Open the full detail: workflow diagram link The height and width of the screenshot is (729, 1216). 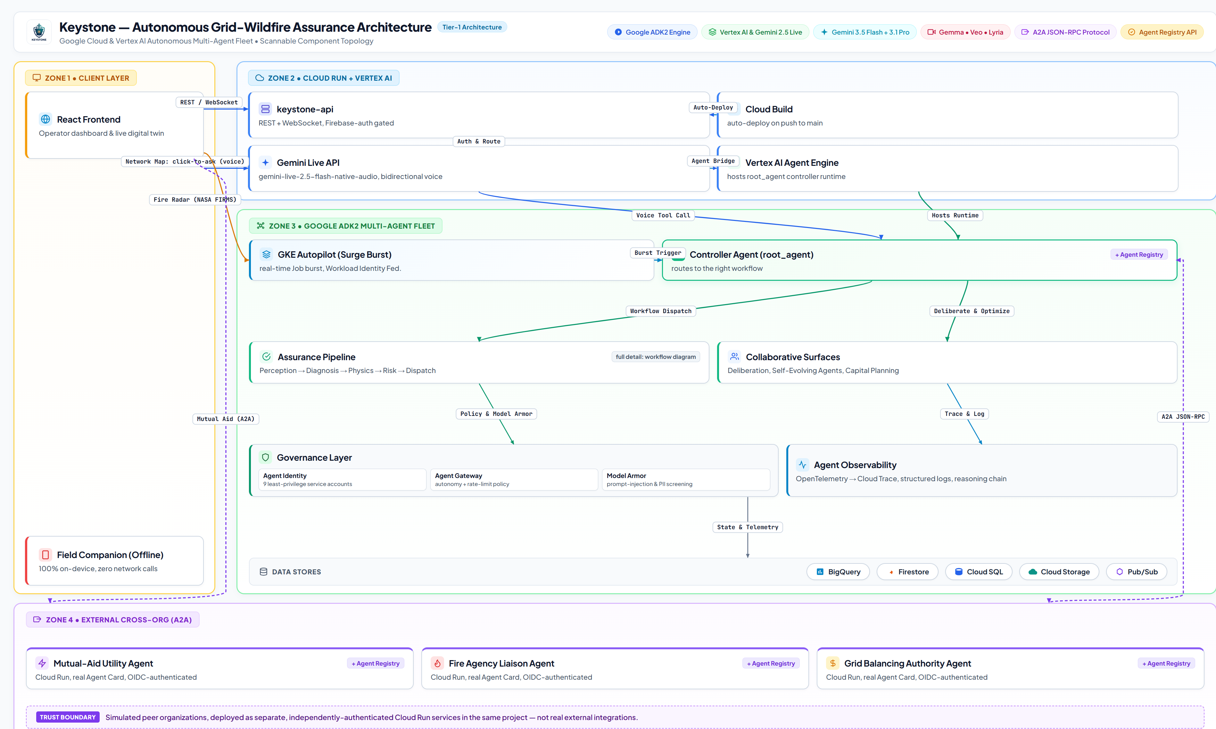(x=656, y=357)
